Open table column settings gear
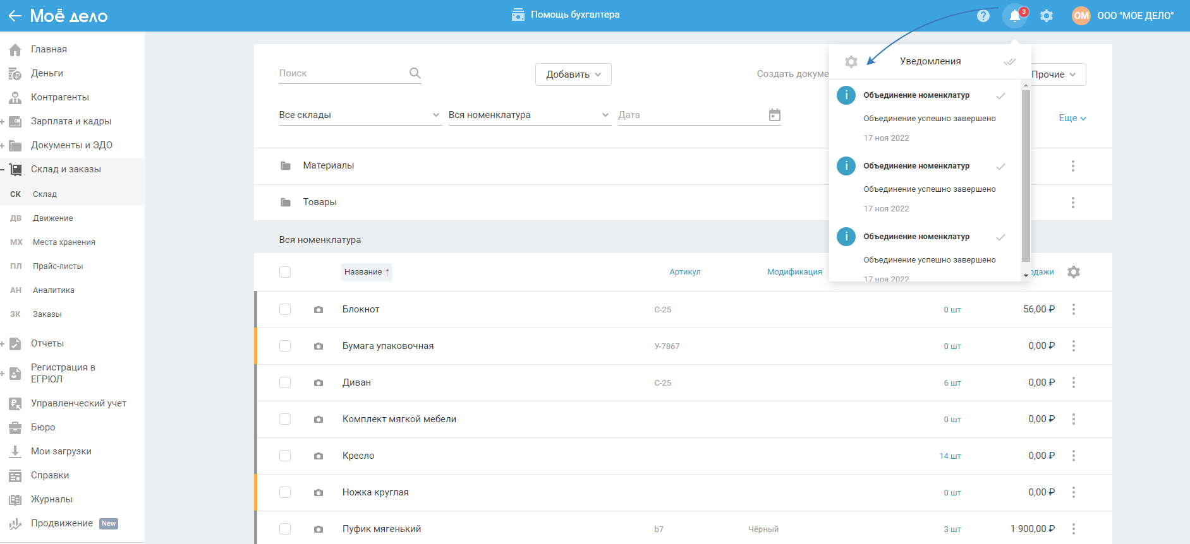The height and width of the screenshot is (544, 1190). (x=1073, y=272)
